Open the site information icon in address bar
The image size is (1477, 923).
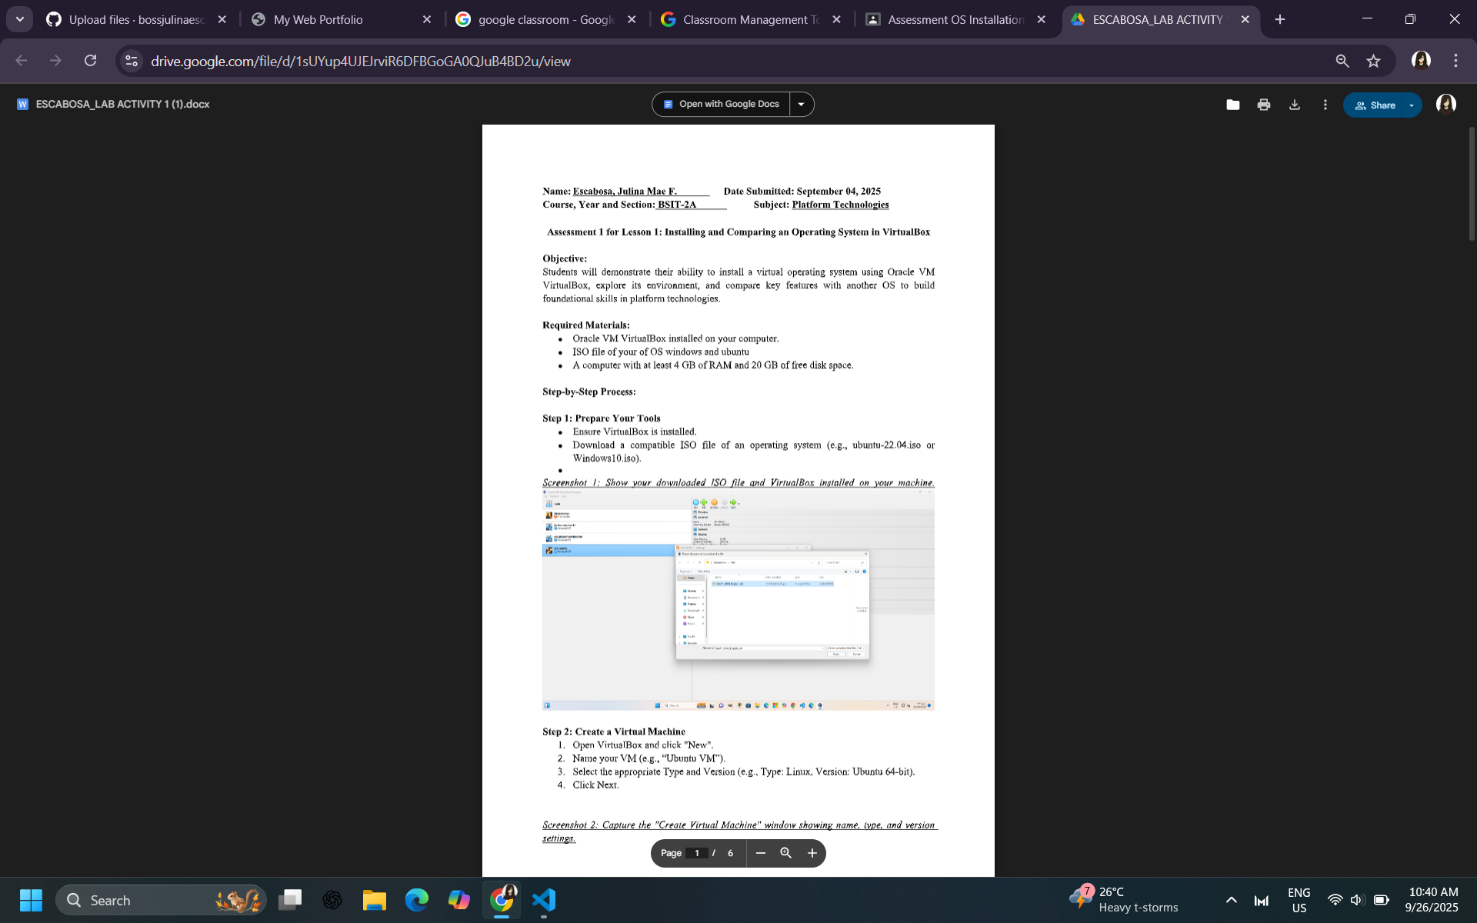132,61
